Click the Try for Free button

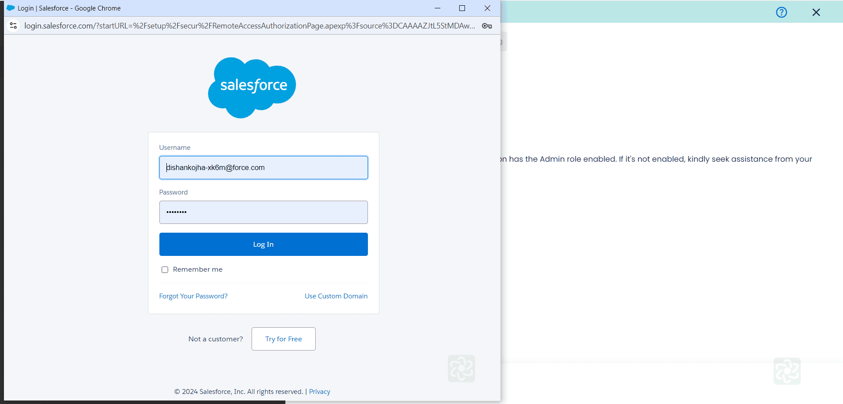284,339
